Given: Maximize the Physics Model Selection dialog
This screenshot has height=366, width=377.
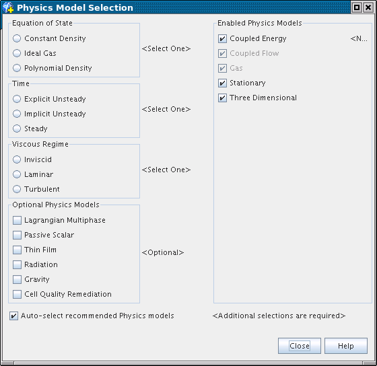Looking at the screenshot, I should (357, 7).
